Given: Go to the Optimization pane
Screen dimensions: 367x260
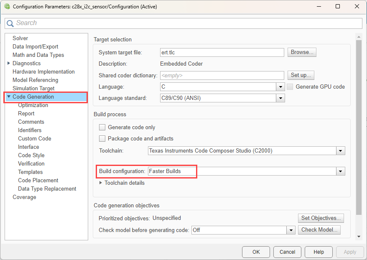Looking at the screenshot, I should click(33, 105).
